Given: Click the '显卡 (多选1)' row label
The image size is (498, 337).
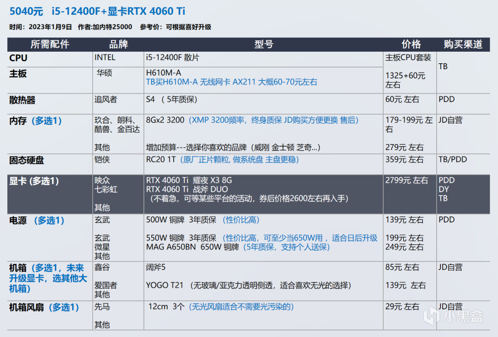Looking at the screenshot, I should (34, 181).
